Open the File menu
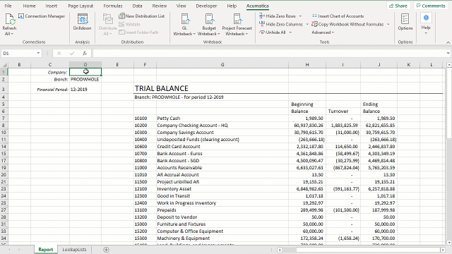The image size is (452, 254). pos(8,6)
